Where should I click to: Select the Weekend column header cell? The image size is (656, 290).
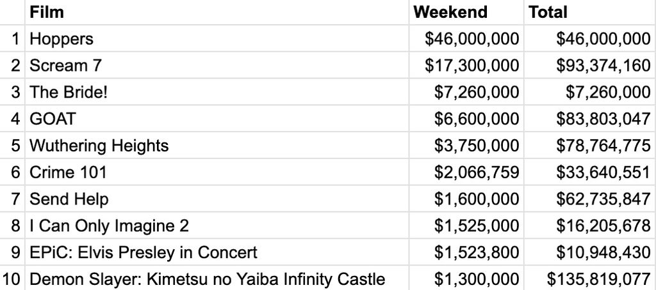[466, 12]
